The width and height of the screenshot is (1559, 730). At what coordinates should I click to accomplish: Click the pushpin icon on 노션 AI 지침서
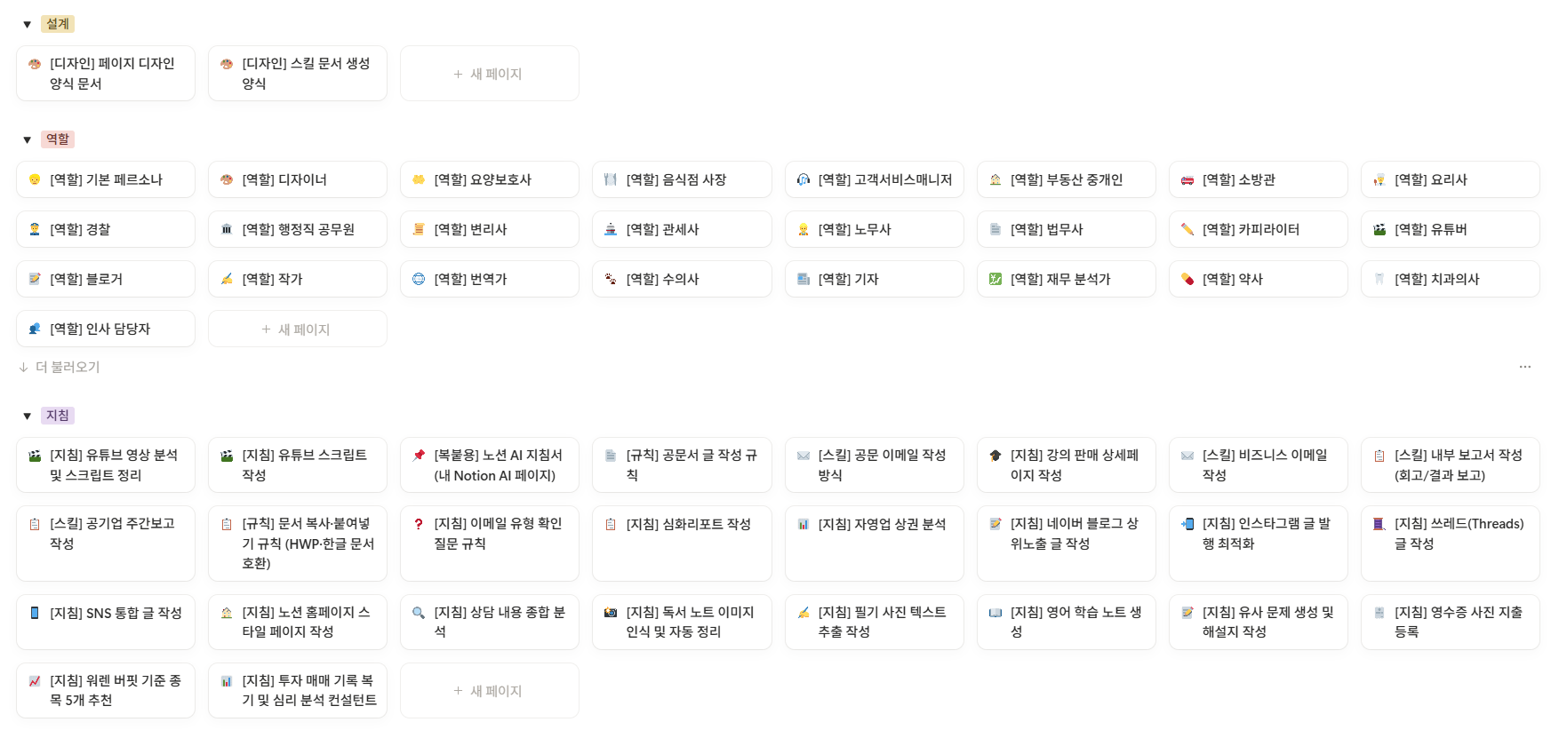point(419,456)
